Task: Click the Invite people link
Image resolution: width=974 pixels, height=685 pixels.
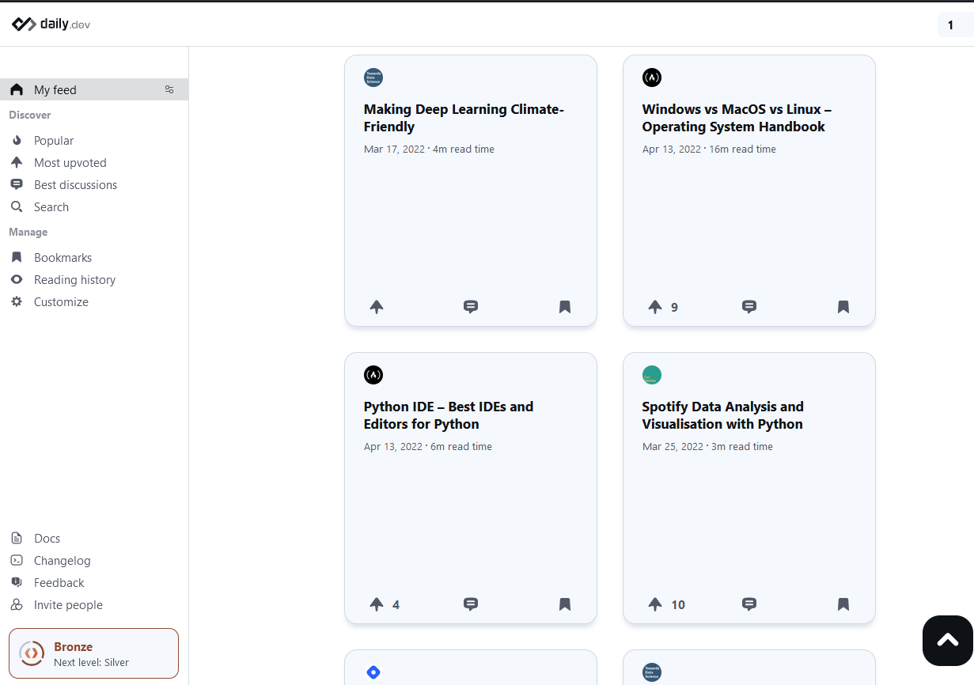Action: point(68,605)
